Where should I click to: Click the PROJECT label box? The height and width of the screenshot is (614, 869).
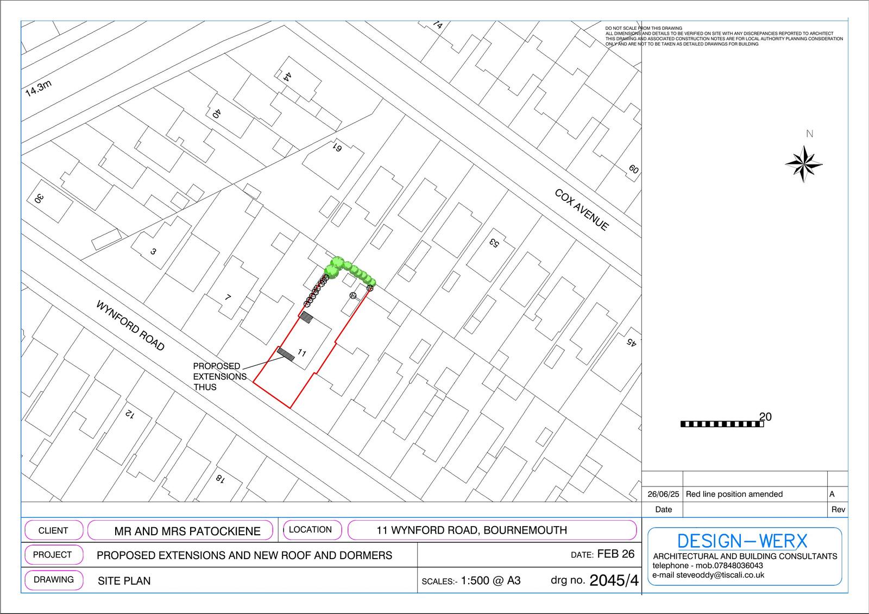tap(53, 555)
